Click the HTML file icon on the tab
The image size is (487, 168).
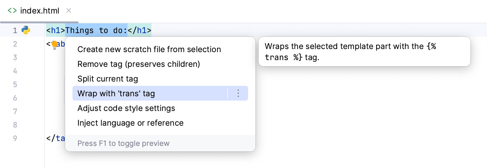(x=12, y=11)
